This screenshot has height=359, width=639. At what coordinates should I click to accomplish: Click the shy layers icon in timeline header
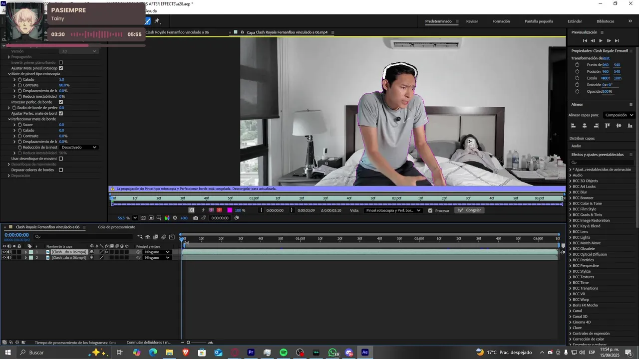pos(147,237)
